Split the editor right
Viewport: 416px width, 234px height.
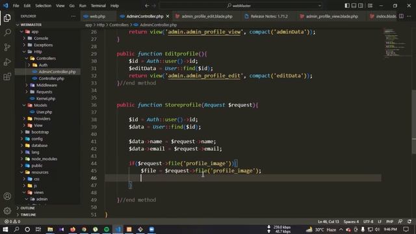click(x=402, y=16)
